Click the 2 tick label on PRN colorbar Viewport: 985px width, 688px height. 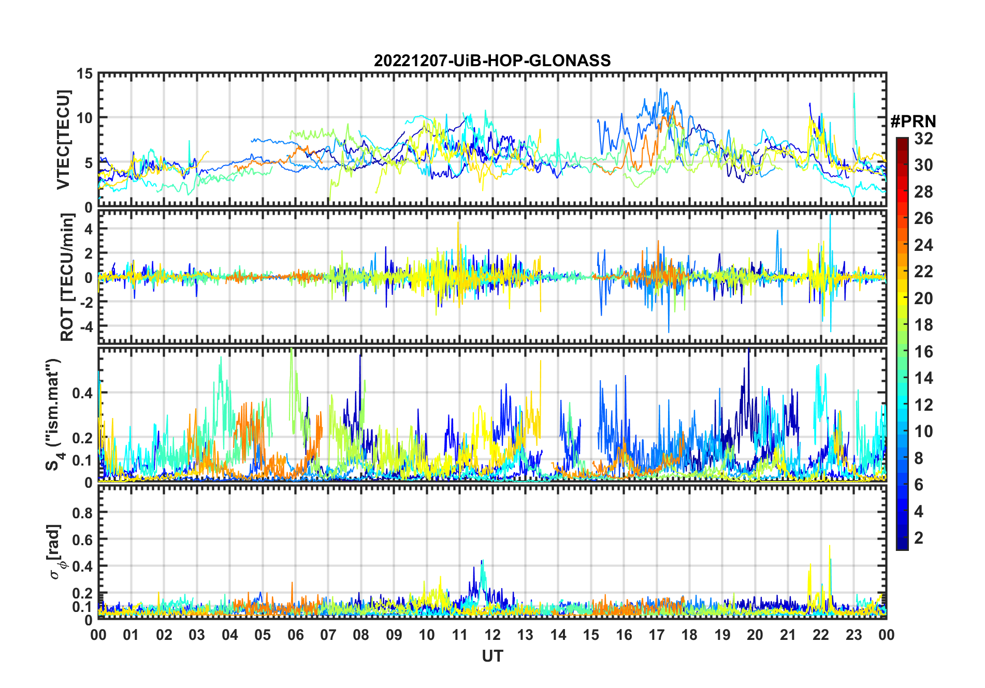pyautogui.click(x=919, y=538)
